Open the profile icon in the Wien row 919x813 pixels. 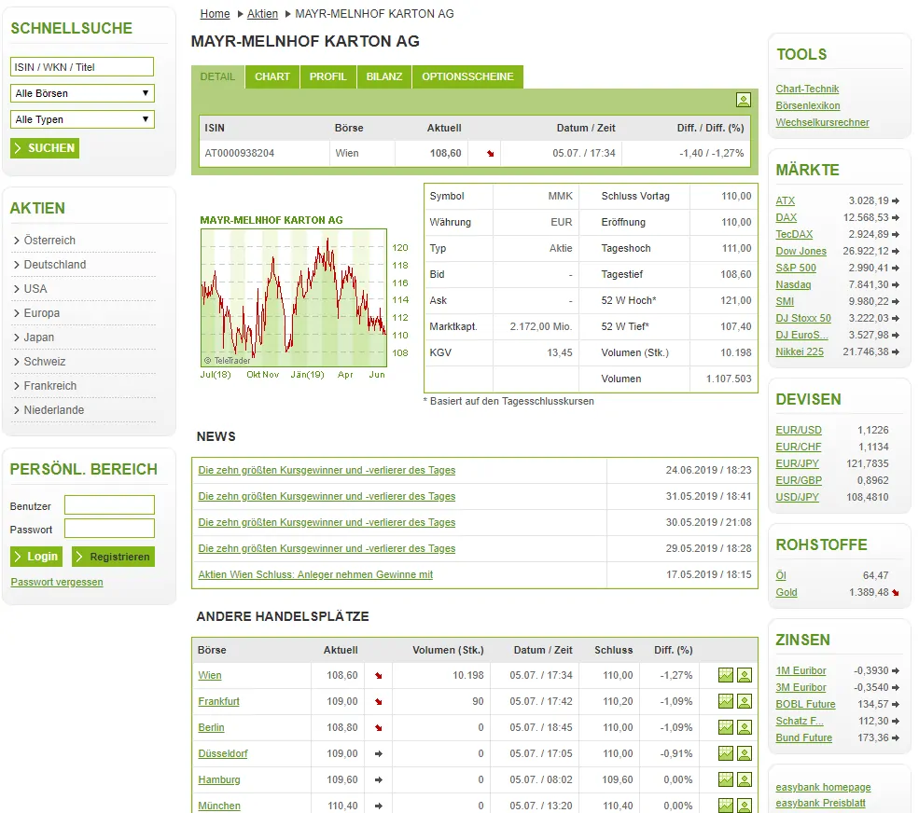pyautogui.click(x=745, y=675)
